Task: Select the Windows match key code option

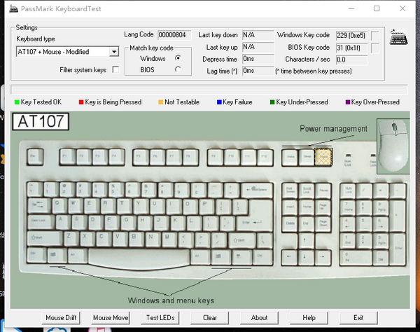Action: [178, 58]
